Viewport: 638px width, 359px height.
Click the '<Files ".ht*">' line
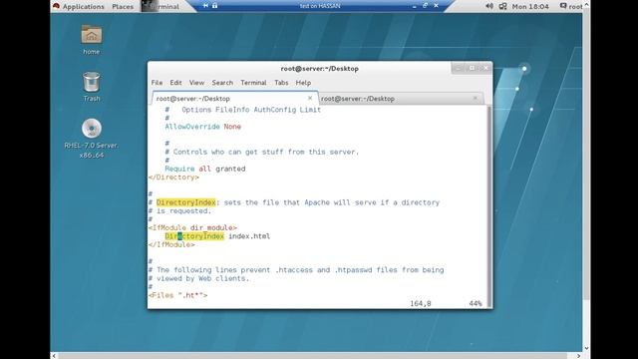[x=178, y=295]
